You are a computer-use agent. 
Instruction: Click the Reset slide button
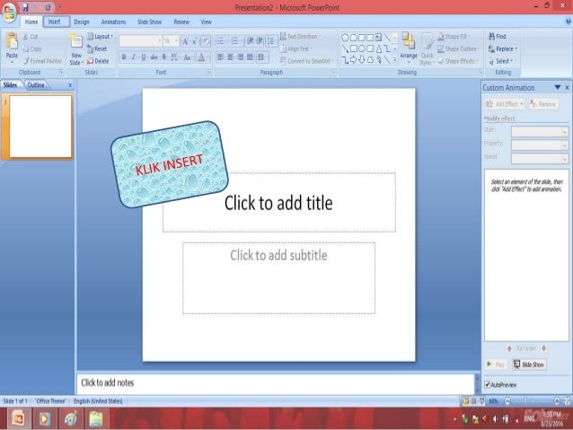coord(97,48)
